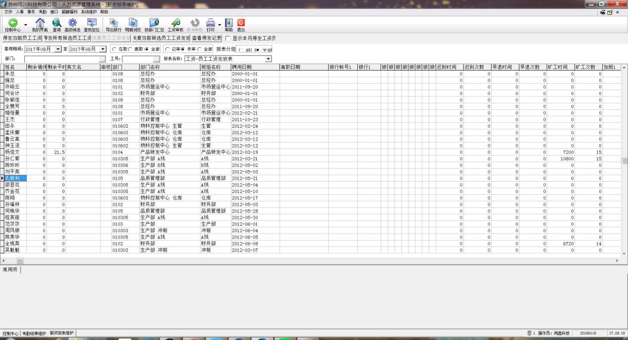Click the 导出银行 export icon
This screenshot has height=340, width=628.
pos(114,23)
